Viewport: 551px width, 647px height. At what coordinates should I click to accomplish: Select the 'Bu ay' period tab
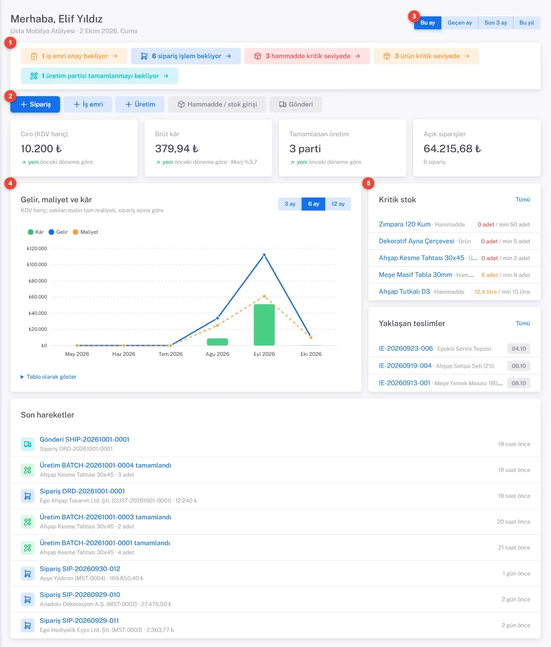click(x=427, y=23)
